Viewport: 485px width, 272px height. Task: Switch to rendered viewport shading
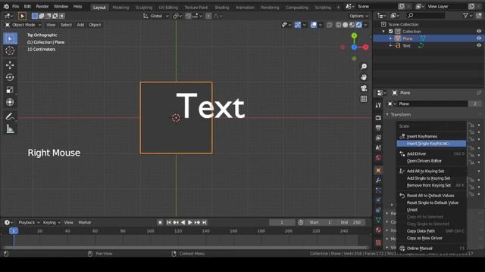pyautogui.click(x=358, y=25)
